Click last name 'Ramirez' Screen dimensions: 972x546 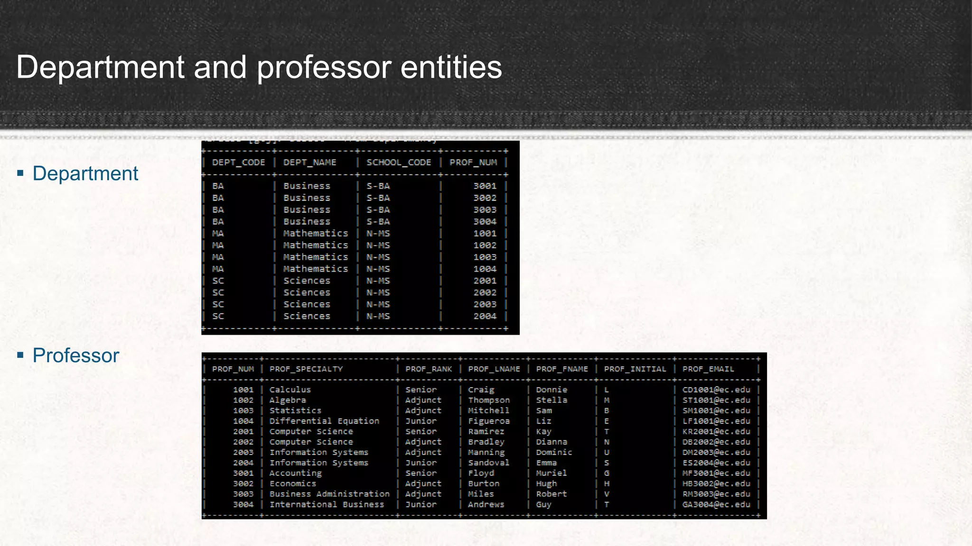click(x=486, y=431)
